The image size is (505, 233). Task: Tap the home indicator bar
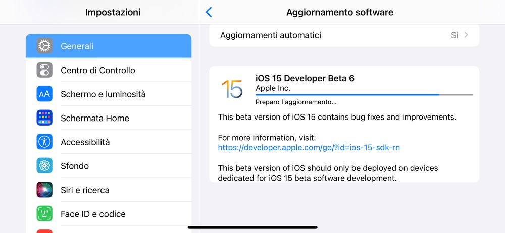(x=252, y=227)
